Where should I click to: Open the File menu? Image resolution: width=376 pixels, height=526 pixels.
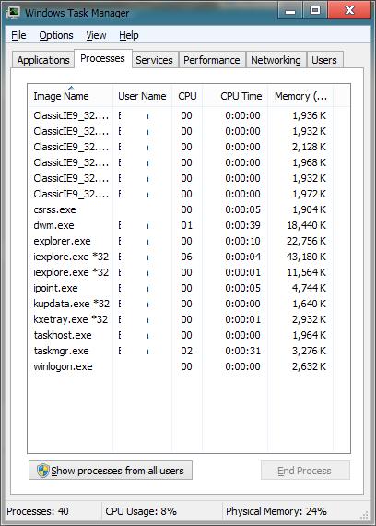[18, 35]
